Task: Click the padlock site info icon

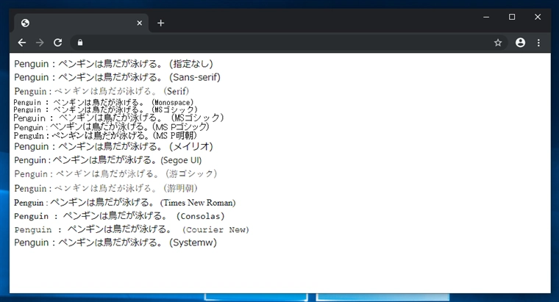Action: click(x=80, y=43)
